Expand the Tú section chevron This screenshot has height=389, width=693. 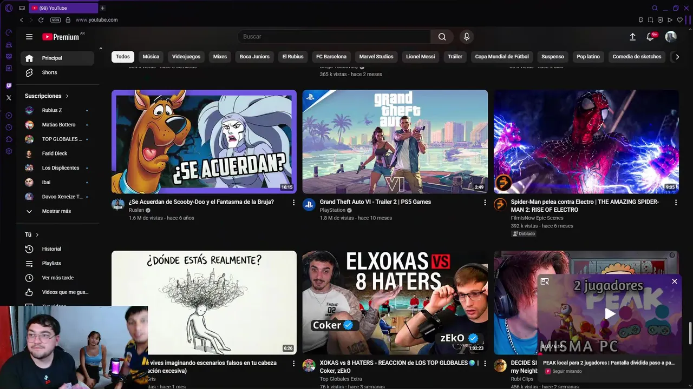tap(37, 235)
